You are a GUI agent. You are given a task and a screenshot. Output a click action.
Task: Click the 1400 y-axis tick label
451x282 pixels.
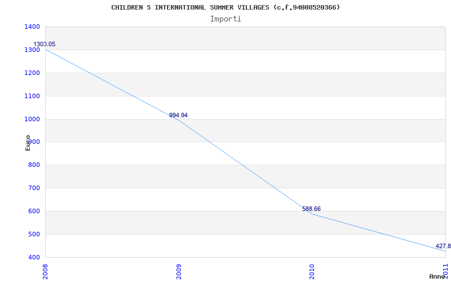pos(32,27)
